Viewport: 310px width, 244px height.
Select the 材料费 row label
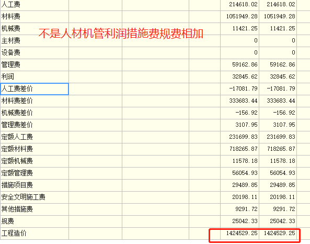point(10,16)
